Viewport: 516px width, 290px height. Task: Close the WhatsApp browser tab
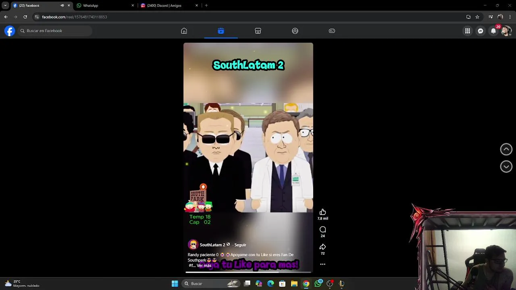pyautogui.click(x=133, y=6)
